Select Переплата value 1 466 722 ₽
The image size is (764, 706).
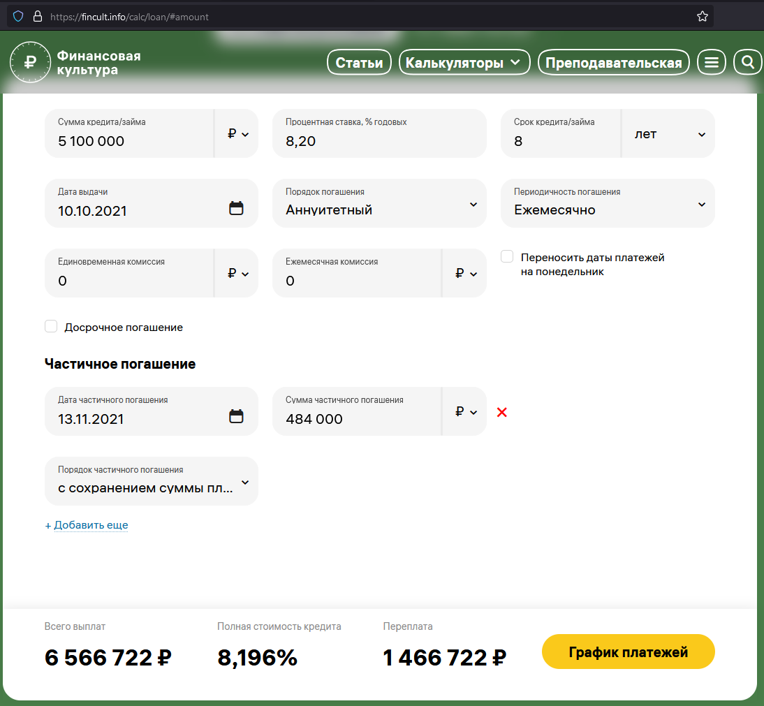(x=444, y=657)
